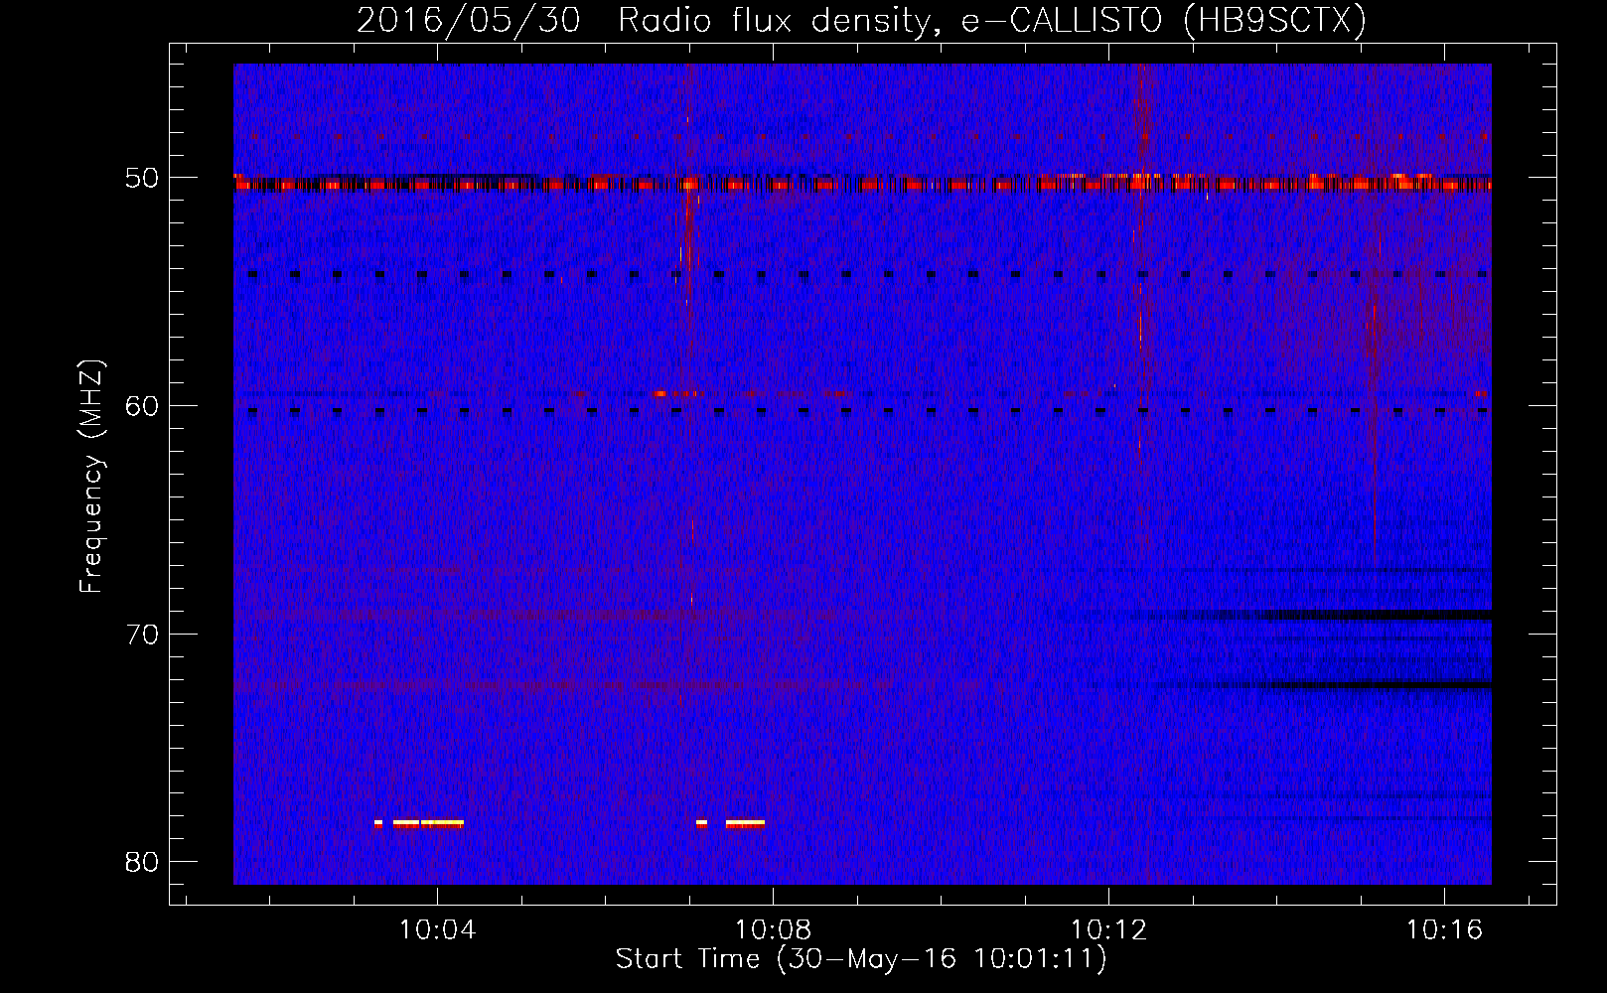This screenshot has width=1607, height=993.
Task: Click the '10:12' time tick label
Action: pyautogui.click(x=1108, y=930)
